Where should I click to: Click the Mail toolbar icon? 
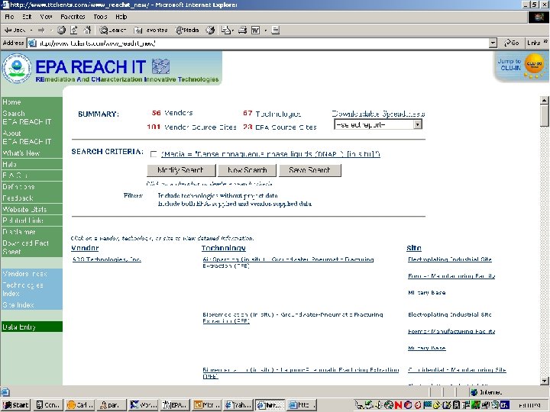point(225,30)
